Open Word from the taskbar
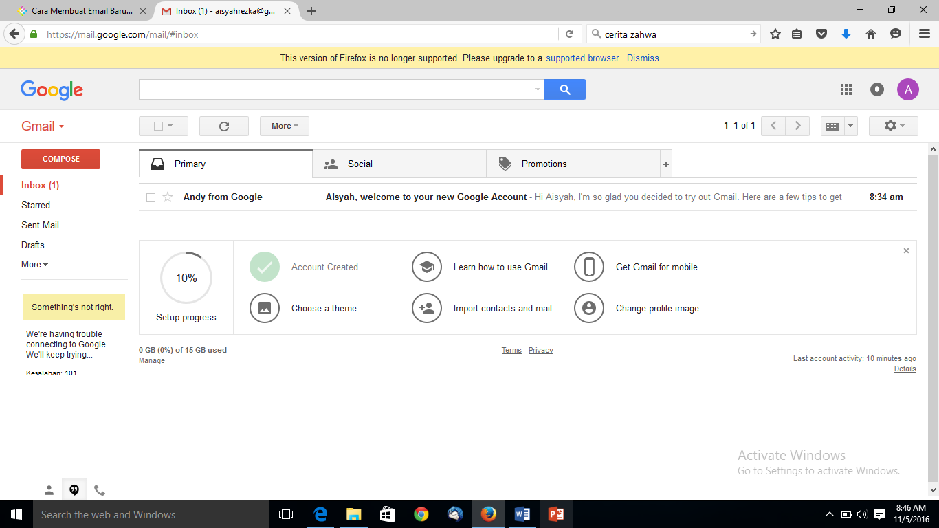Viewport: 939px width, 528px height. (522, 514)
